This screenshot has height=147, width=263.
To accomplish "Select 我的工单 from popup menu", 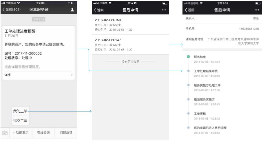I will (20, 111).
